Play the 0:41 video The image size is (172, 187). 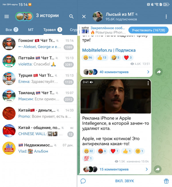pos(116,96)
